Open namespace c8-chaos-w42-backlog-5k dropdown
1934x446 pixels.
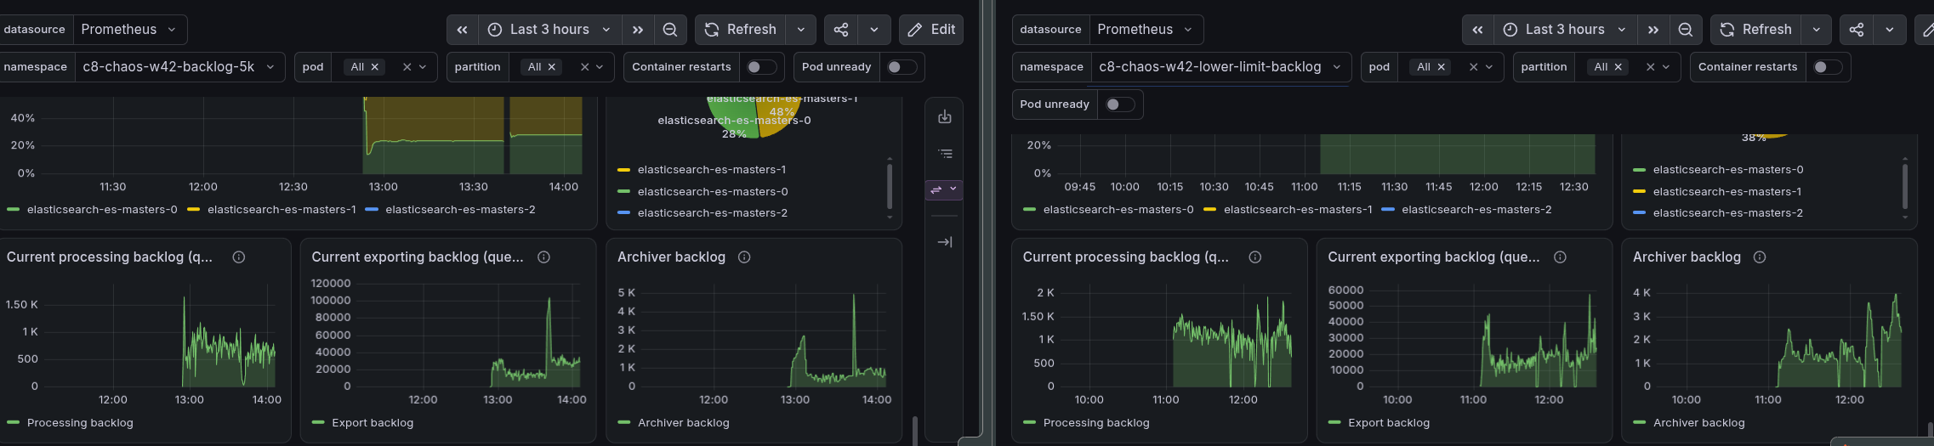click(179, 67)
